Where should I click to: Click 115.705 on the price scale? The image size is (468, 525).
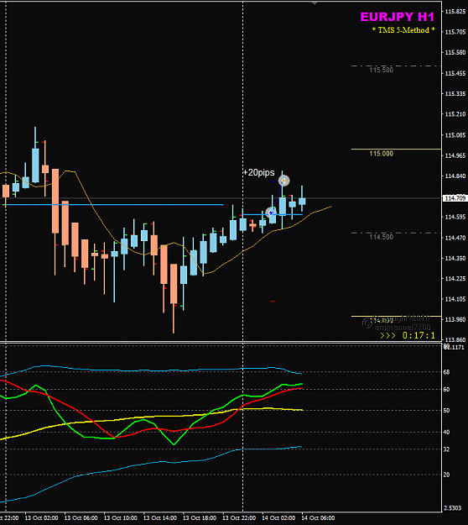[455, 32]
